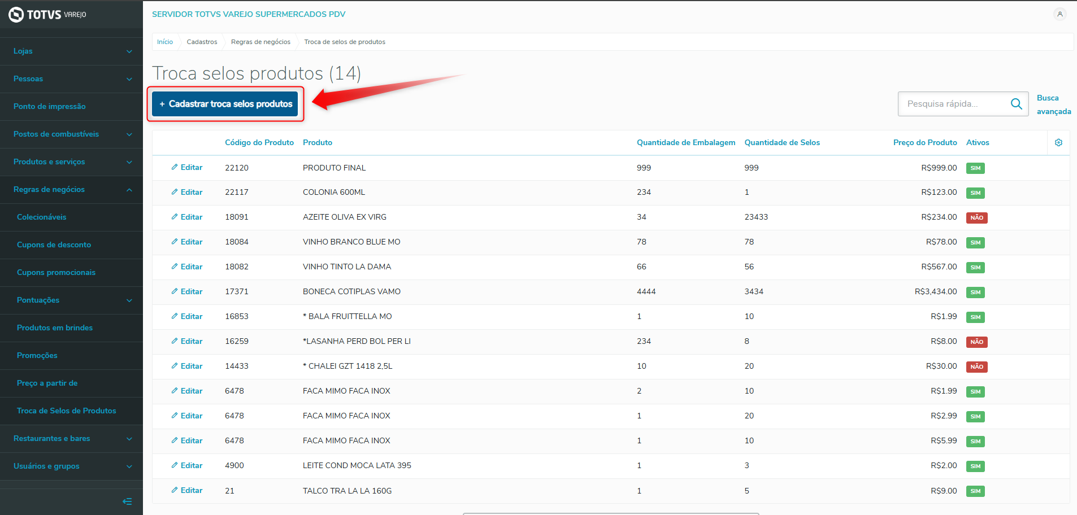Viewport: 1077px width, 515px height.
Task: Sort by Ativos column header
Action: tap(978, 142)
